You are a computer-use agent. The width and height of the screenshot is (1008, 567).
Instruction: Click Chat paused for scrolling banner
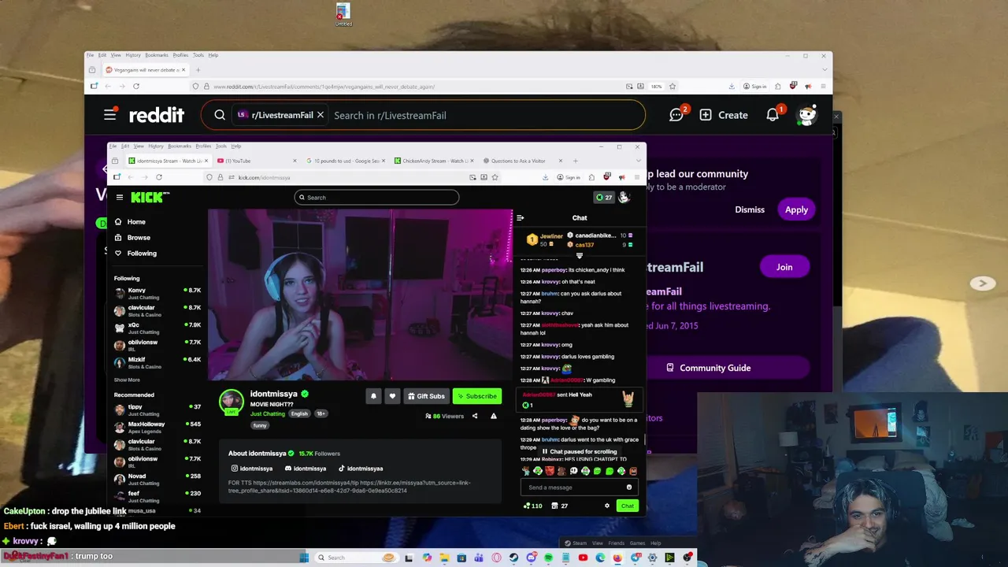coord(579,452)
